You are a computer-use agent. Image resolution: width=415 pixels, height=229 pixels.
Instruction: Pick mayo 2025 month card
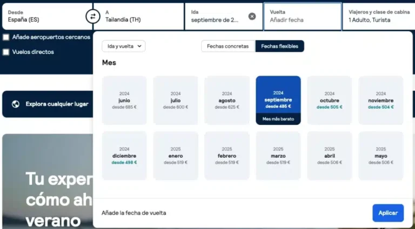point(381,156)
